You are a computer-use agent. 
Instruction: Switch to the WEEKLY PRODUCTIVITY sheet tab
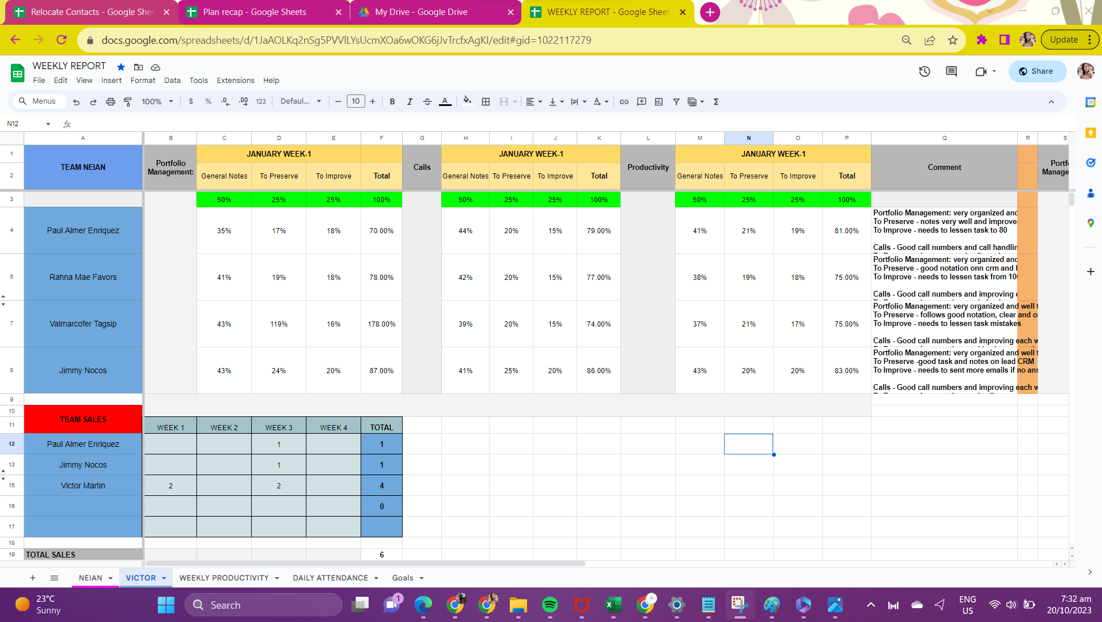[224, 578]
